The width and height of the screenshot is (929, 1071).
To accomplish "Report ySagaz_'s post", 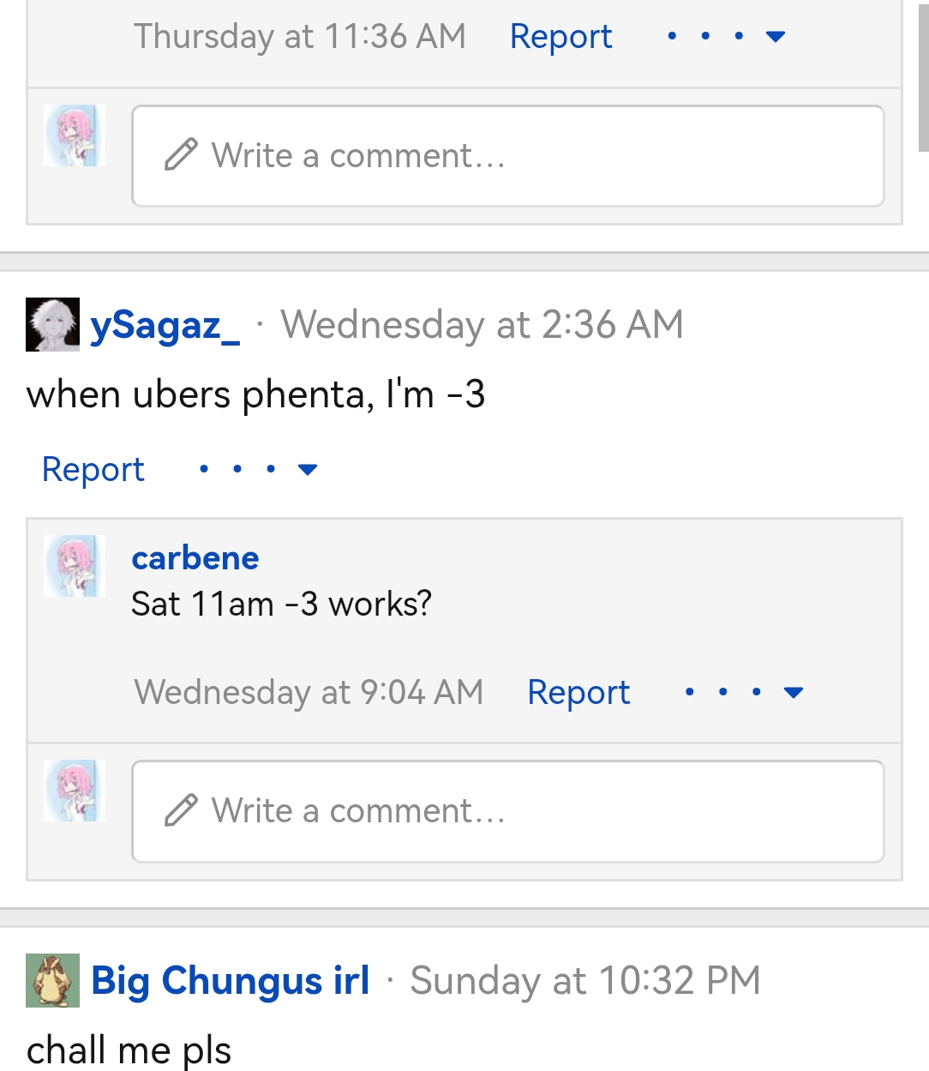I will pos(93,469).
